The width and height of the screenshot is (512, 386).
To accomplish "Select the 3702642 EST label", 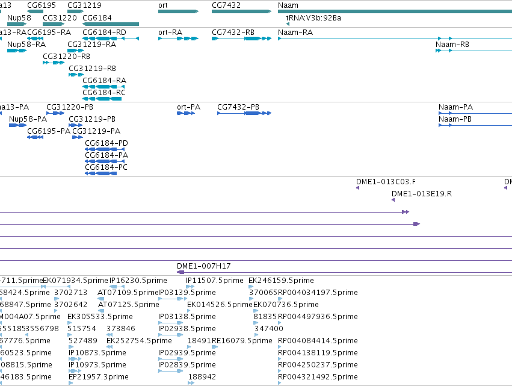I will (70, 305).
